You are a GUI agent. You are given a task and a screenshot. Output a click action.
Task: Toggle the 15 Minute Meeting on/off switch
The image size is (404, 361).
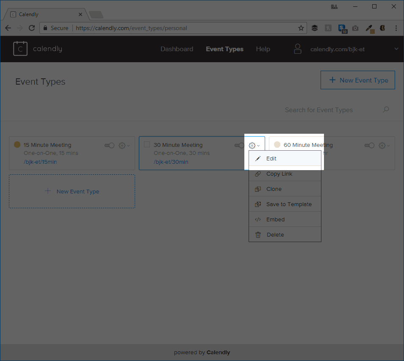[110, 146]
